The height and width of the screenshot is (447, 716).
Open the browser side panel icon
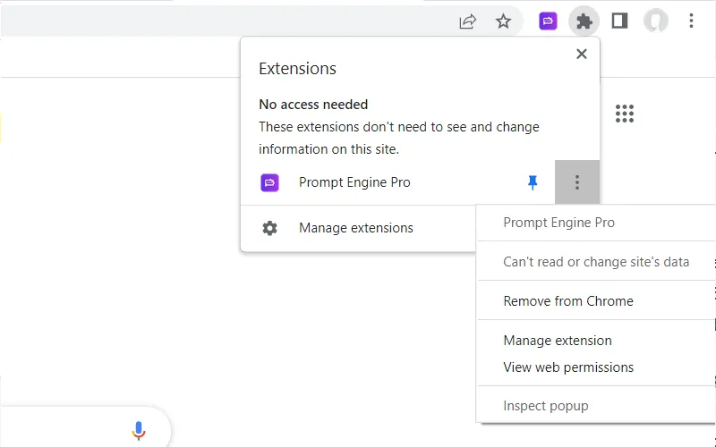click(619, 21)
